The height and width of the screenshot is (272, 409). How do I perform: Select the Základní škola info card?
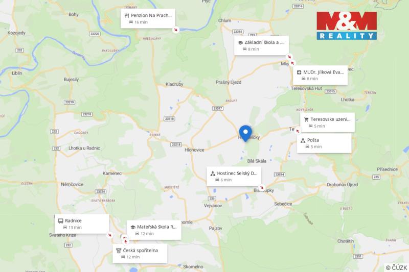(261, 45)
